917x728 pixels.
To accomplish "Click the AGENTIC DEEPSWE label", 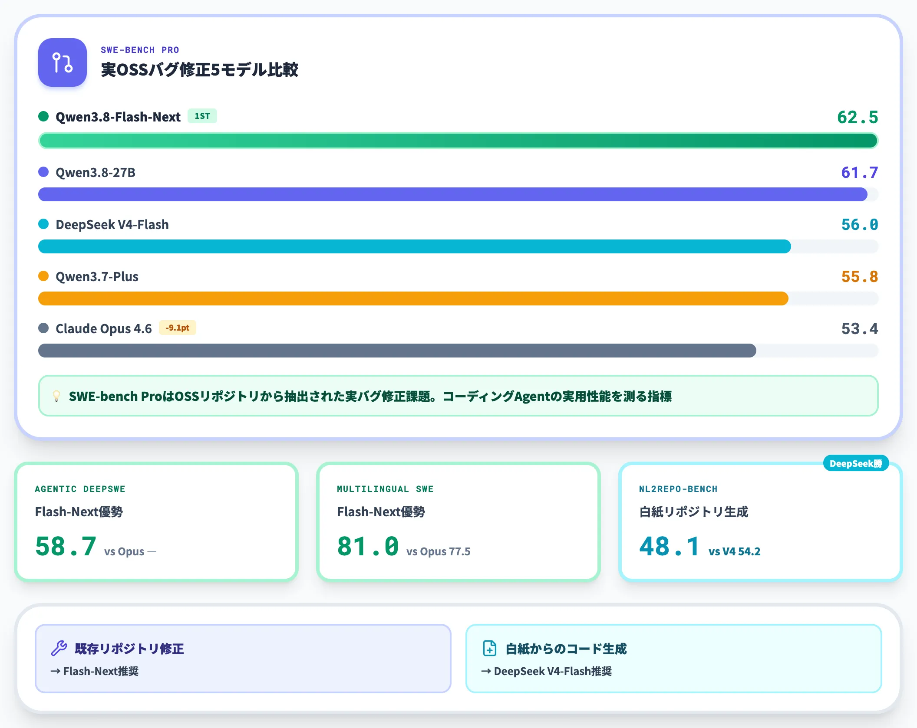I will [80, 489].
